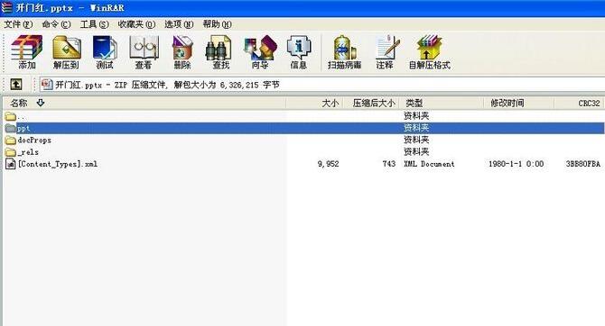Open the Options (选项) menu
The height and width of the screenshot is (326, 605).
click(x=179, y=24)
